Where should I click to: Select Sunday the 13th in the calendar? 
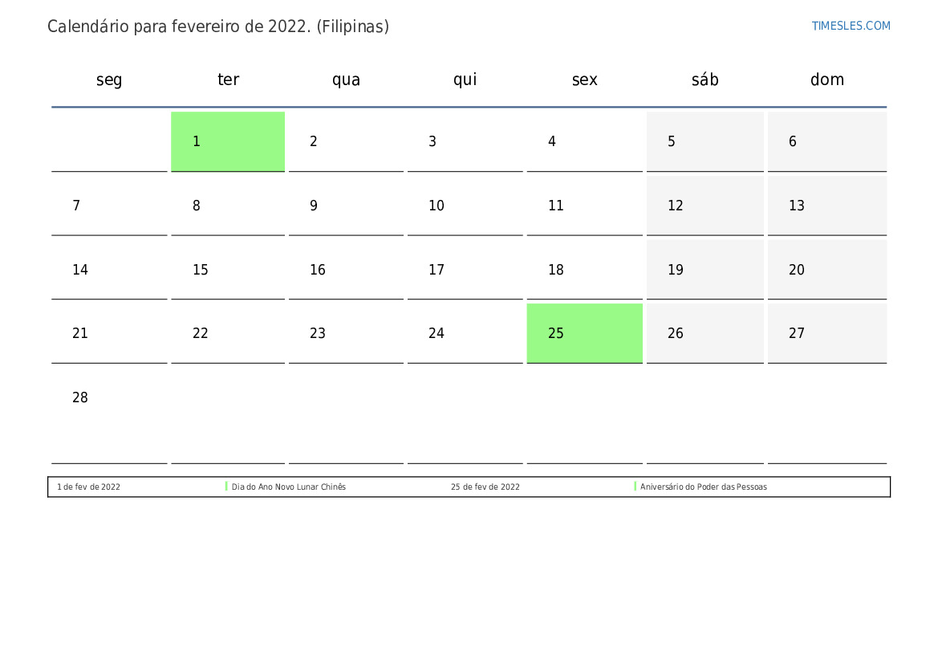tap(826, 206)
